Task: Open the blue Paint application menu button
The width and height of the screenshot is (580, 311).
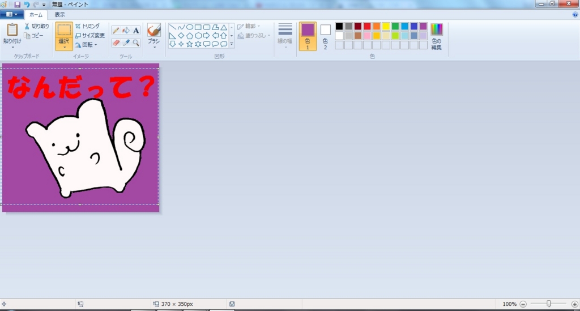Action: (x=12, y=14)
